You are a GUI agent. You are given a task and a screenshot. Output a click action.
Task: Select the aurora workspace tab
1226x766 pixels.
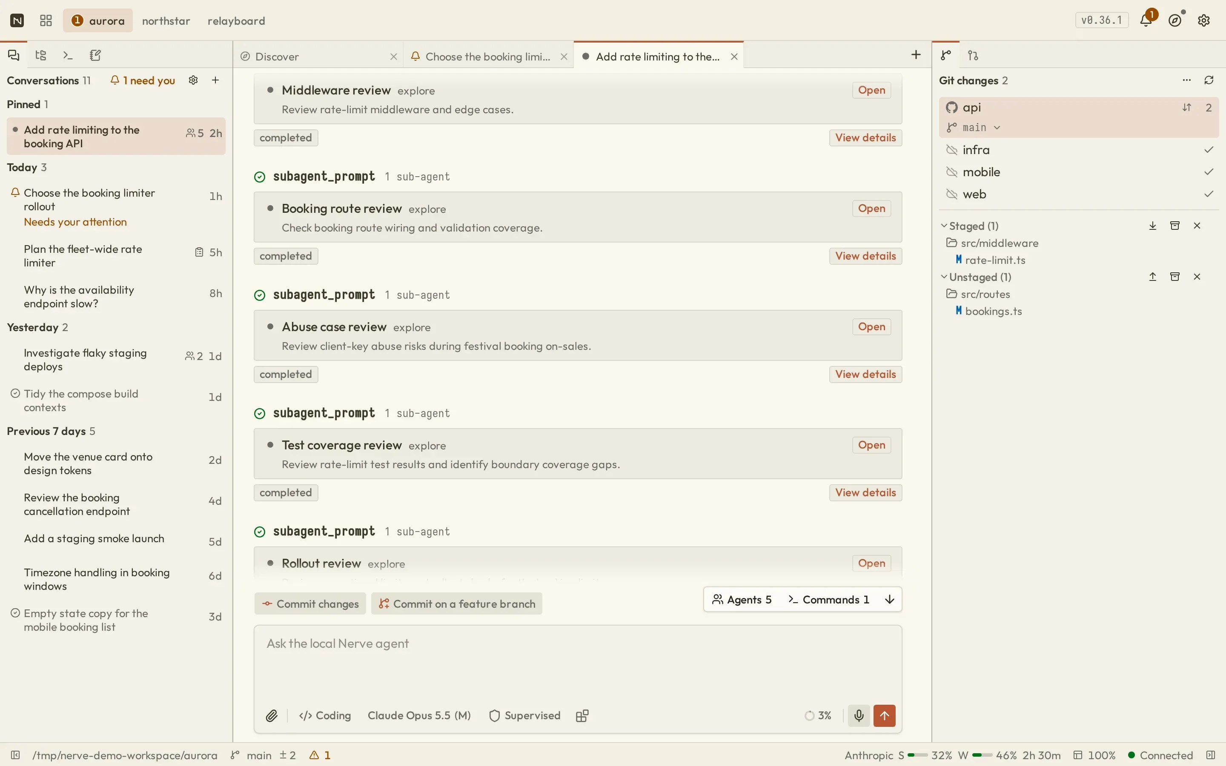click(x=98, y=21)
